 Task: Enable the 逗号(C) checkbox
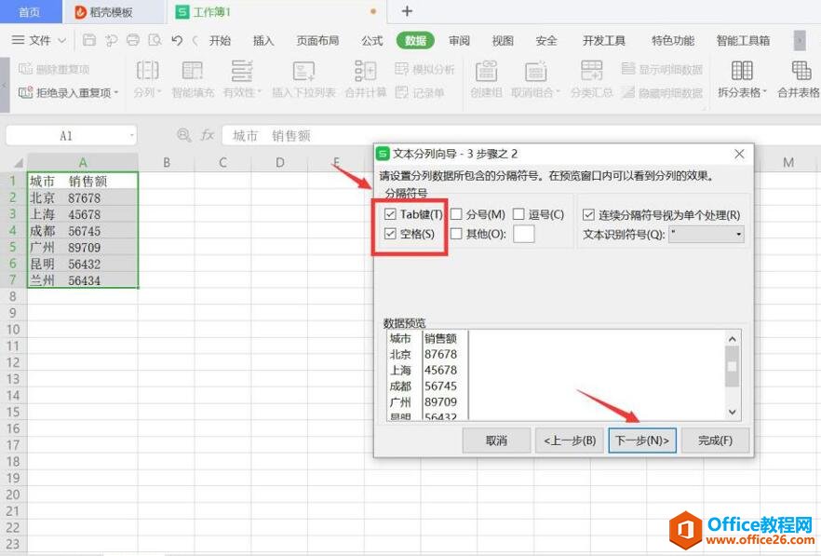(518, 214)
